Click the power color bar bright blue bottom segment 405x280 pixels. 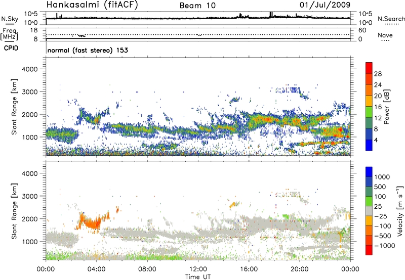[x=369, y=145]
